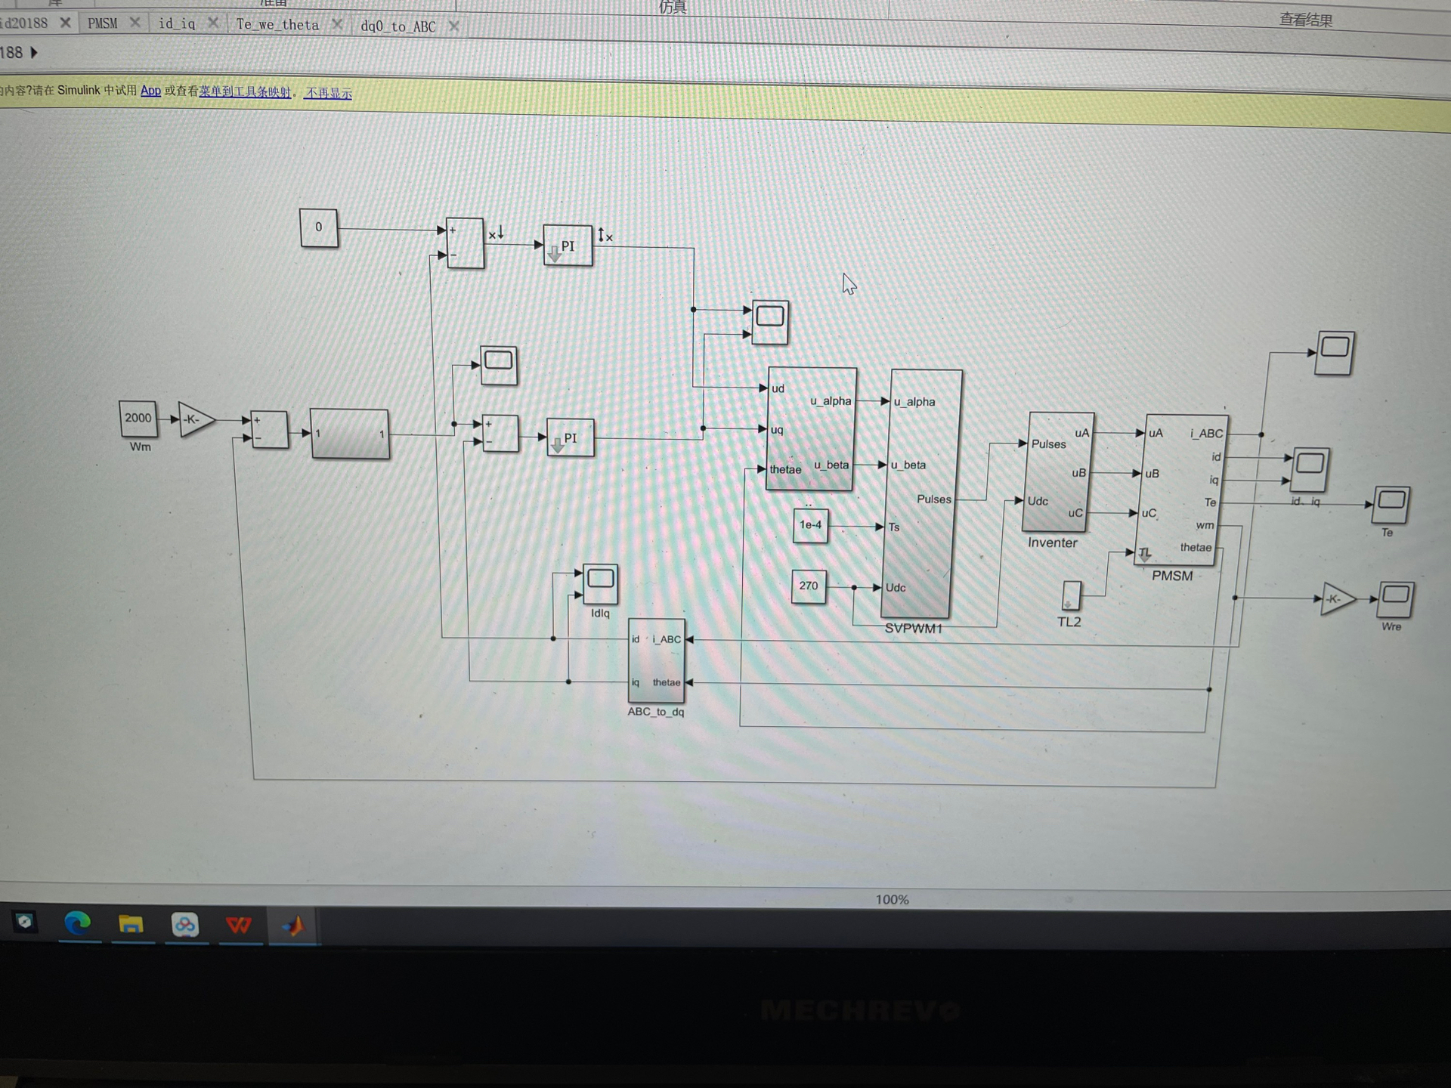This screenshot has height=1088, width=1451.
Task: Click the 270 Udc constant block
Action: tap(808, 586)
